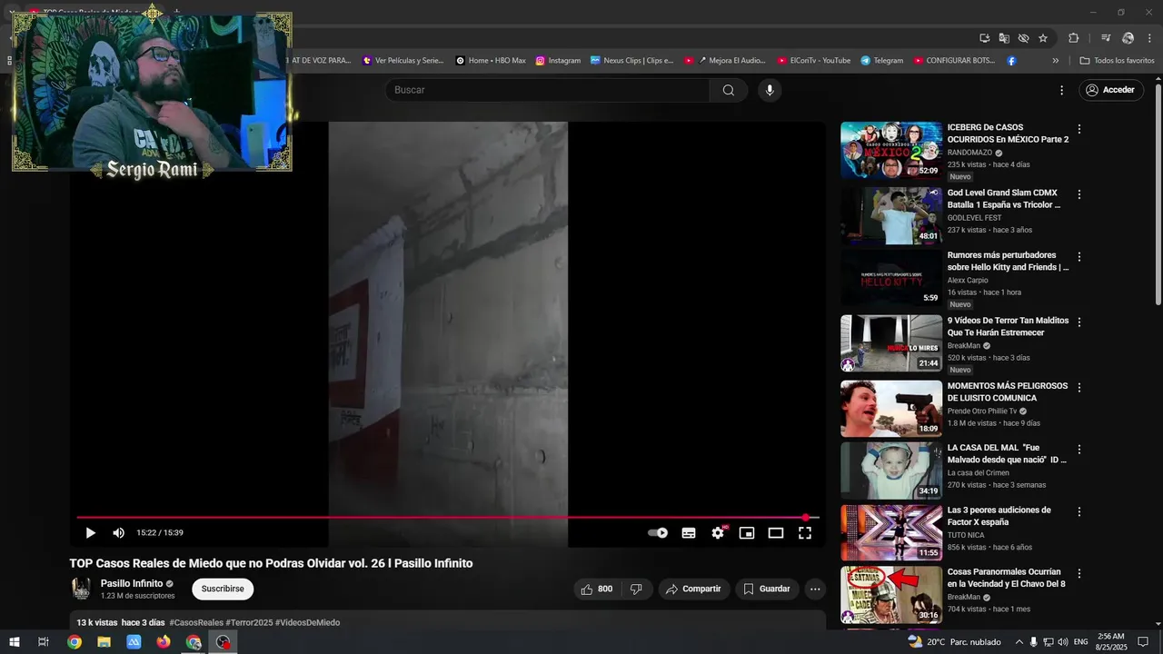
Task: Click the page vertical scrollbar
Action: point(1158,195)
